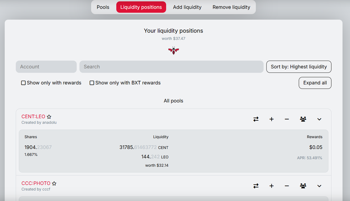Click the minus icon for CENT:LEO pool
350x201 pixels.
click(287, 119)
